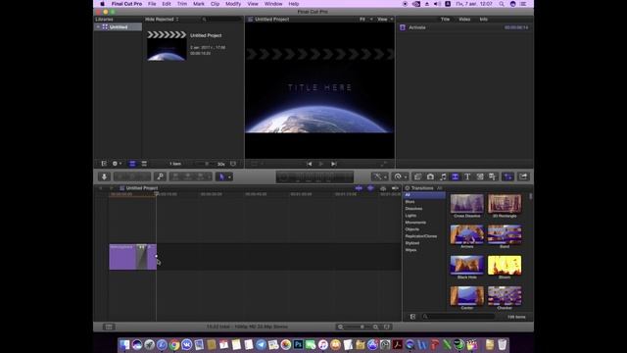Open Spotlight search in menu bar
Image resolution: width=627 pixels, height=353 pixels.
[x=501, y=4]
